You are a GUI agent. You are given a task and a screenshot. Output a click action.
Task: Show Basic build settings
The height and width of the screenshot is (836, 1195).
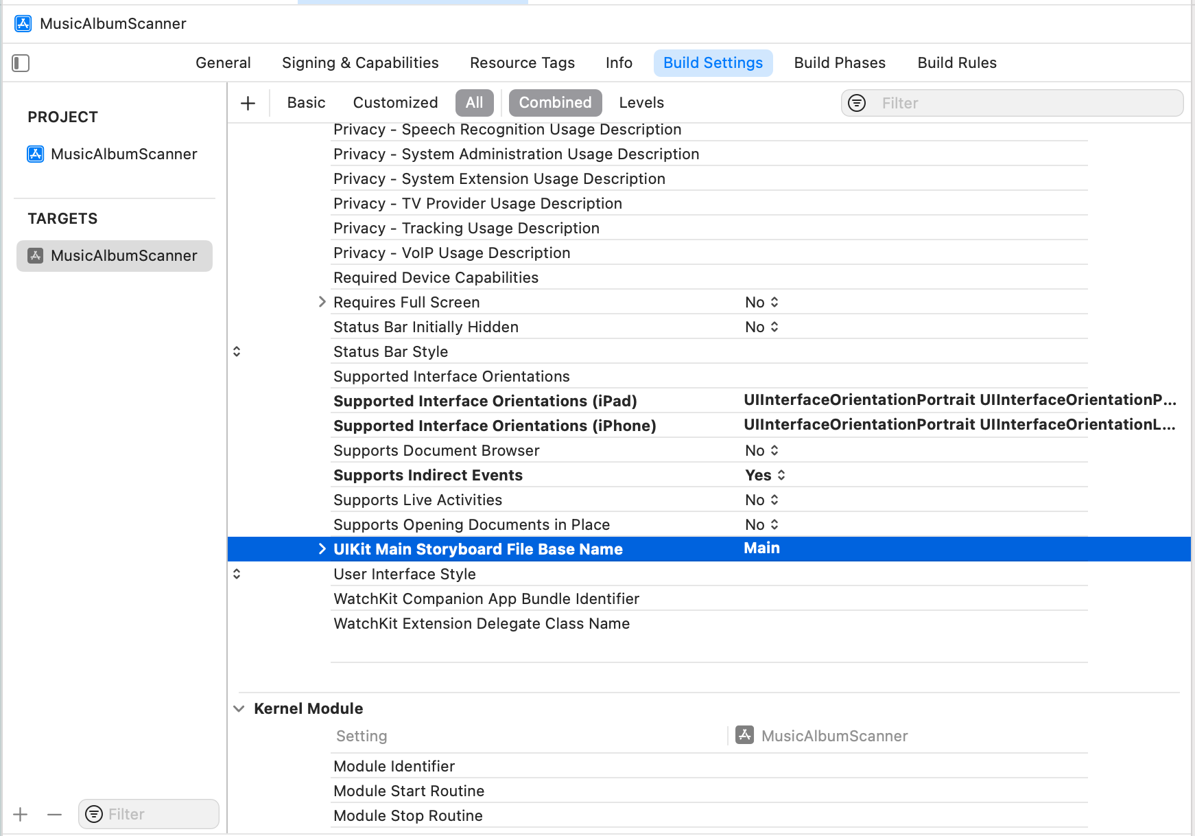click(306, 103)
